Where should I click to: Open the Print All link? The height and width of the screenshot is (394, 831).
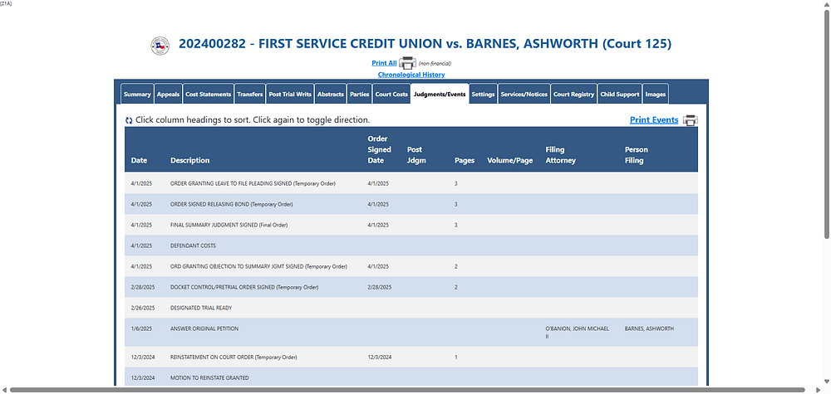pyautogui.click(x=384, y=63)
